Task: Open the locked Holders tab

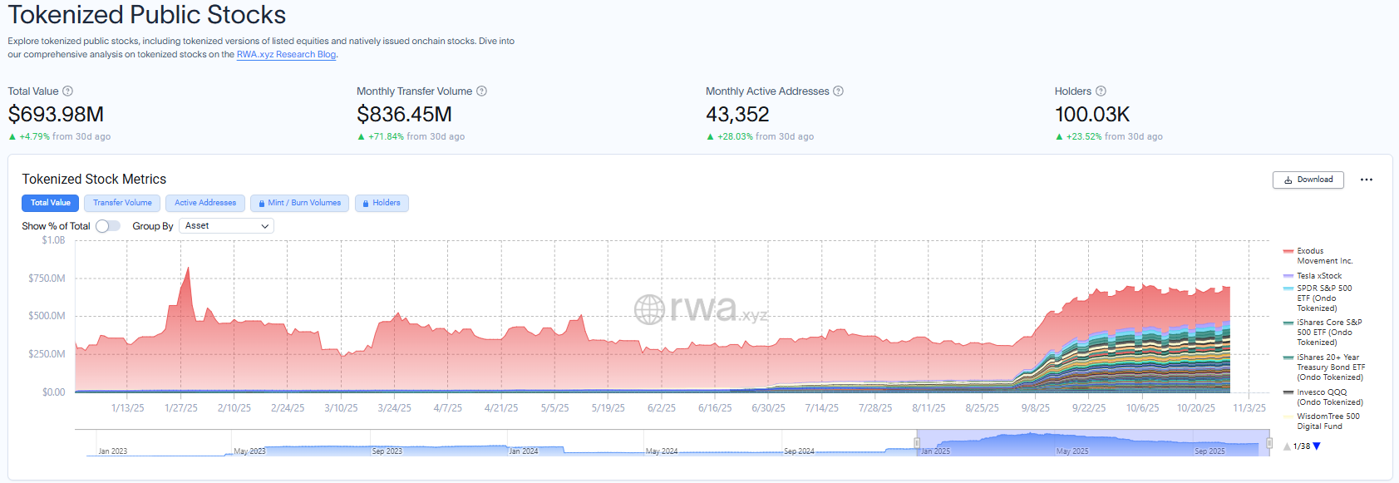Action: pos(382,203)
